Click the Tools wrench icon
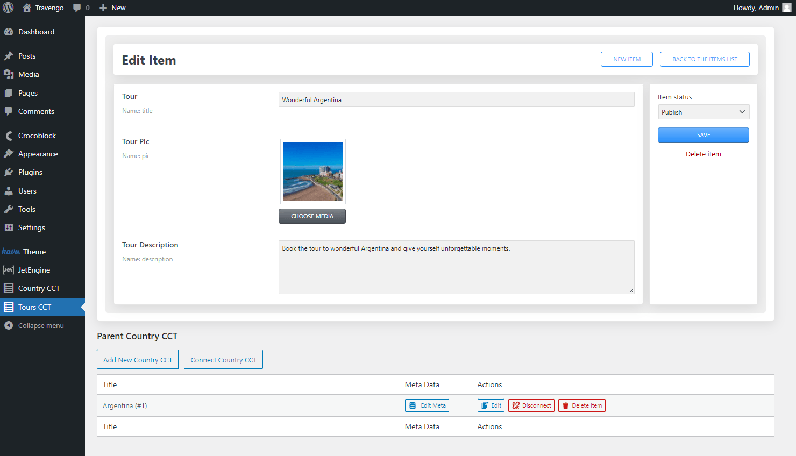 pyautogui.click(x=9, y=209)
